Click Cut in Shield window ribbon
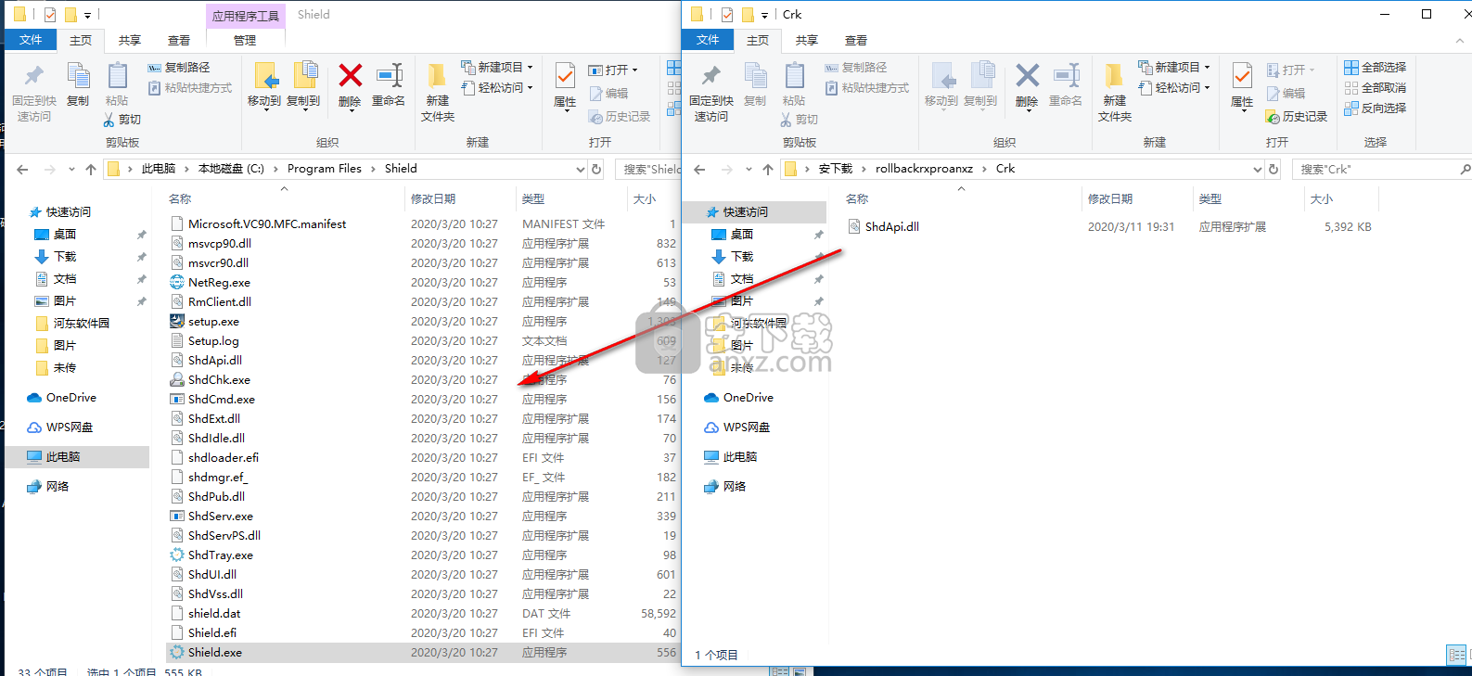1472x676 pixels. (122, 120)
